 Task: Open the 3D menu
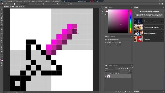pos(44,1)
